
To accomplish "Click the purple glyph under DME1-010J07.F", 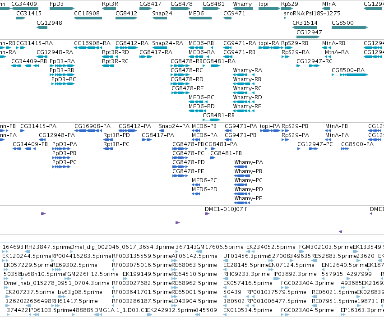I will click(207, 214).
